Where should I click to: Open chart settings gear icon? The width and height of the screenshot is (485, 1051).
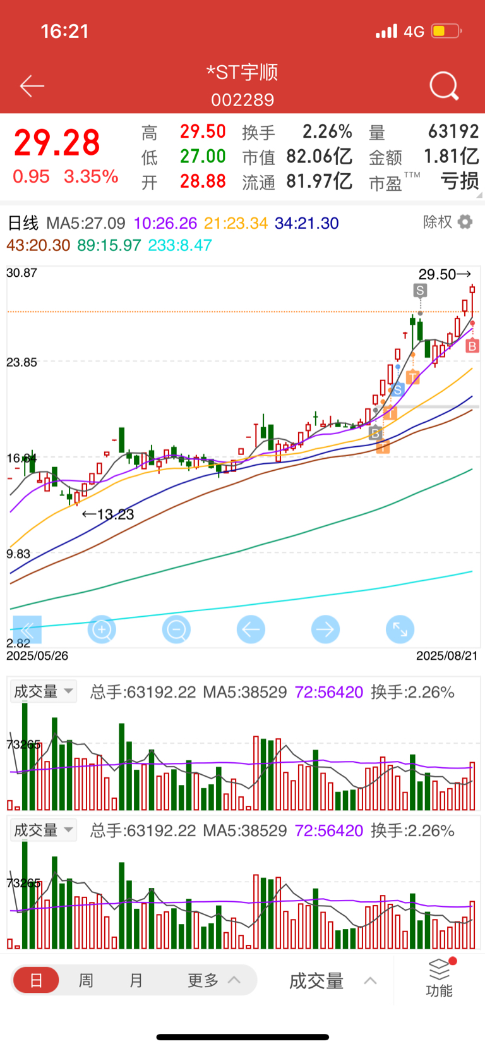point(465,222)
